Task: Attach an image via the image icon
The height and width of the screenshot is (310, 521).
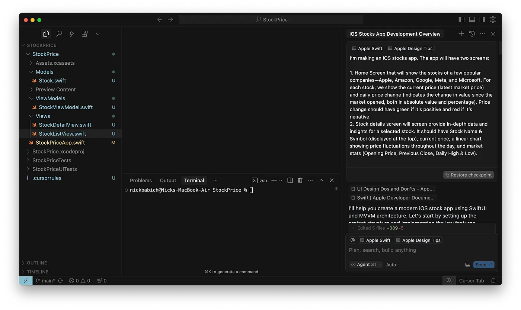Action: pos(468,264)
